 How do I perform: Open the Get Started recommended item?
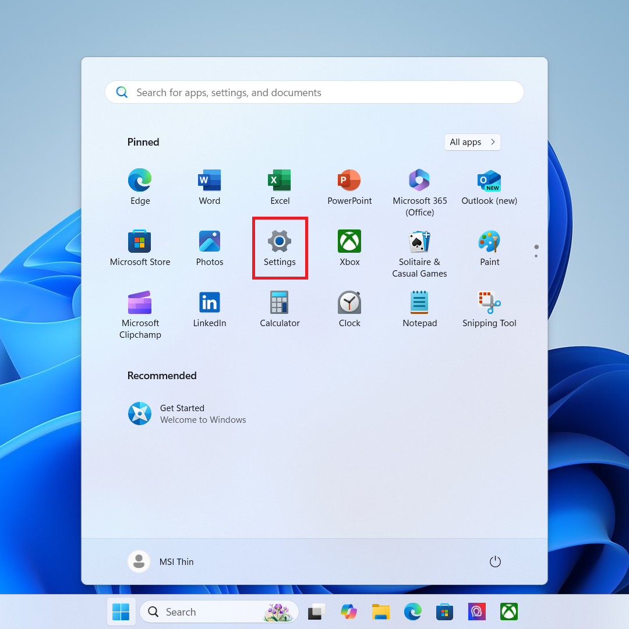coord(188,414)
